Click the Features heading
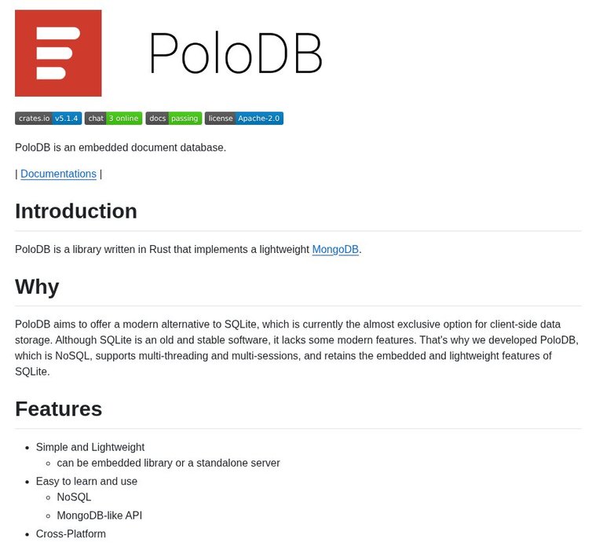 pos(58,409)
